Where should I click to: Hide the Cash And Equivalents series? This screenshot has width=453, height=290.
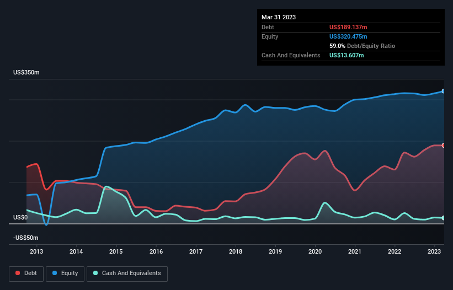[127, 273]
